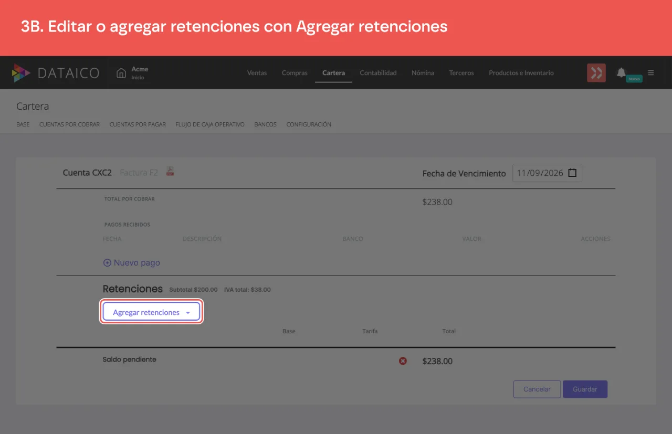
Task: Click the Cuenta CXC2 heading
Action: (87, 173)
